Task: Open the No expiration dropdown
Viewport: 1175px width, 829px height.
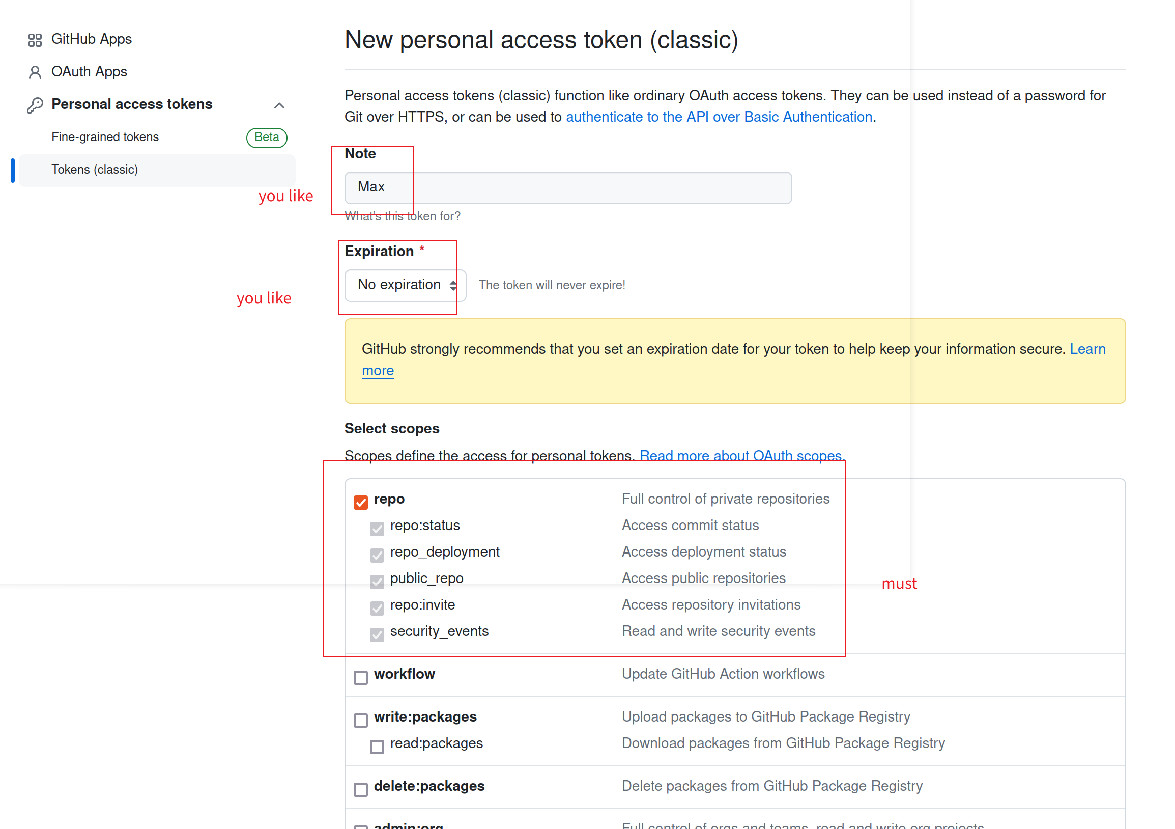Action: [x=405, y=285]
